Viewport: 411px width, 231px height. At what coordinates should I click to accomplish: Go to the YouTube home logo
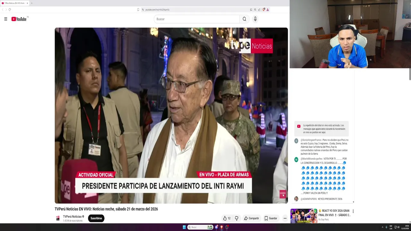coord(19,19)
